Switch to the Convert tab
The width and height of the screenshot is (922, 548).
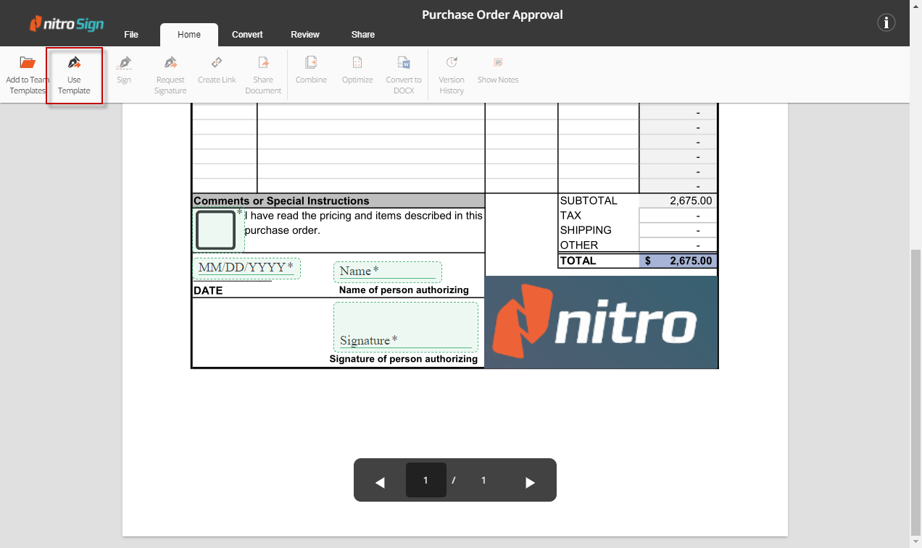click(247, 35)
